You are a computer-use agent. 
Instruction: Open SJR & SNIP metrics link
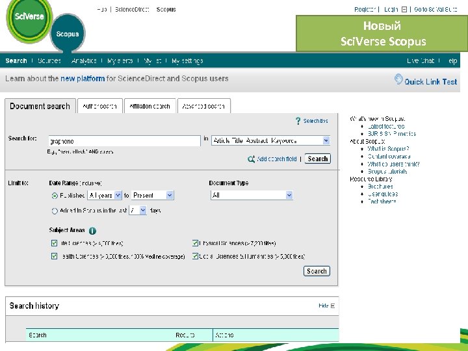[391, 134]
